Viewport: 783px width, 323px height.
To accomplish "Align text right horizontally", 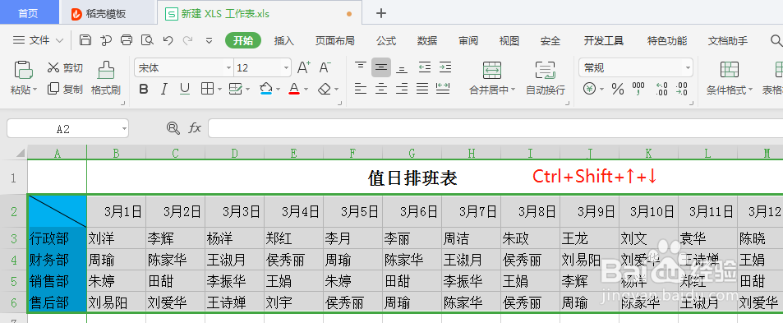I will [x=402, y=89].
